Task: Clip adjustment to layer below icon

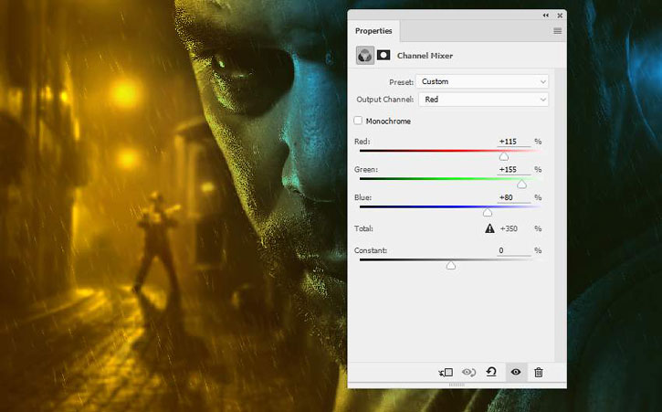Action: 446,373
